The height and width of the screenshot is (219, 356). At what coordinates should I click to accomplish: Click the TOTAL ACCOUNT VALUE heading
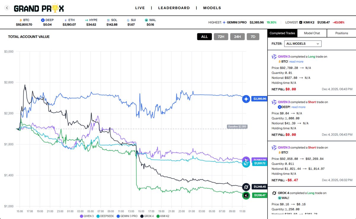click(x=29, y=37)
